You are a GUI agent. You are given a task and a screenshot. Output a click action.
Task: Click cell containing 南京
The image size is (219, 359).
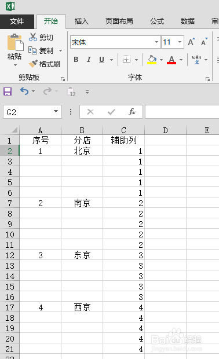click(82, 203)
